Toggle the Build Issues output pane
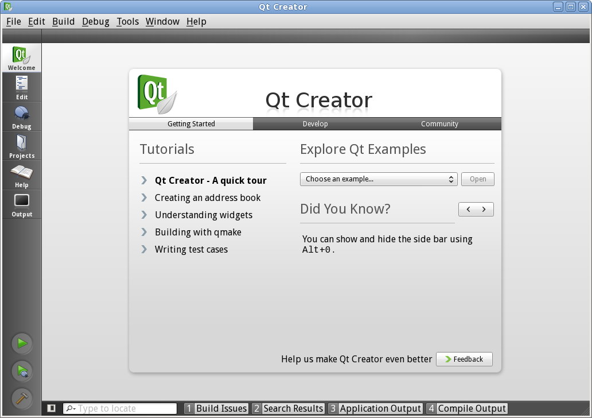This screenshot has height=418, width=592. (x=216, y=408)
